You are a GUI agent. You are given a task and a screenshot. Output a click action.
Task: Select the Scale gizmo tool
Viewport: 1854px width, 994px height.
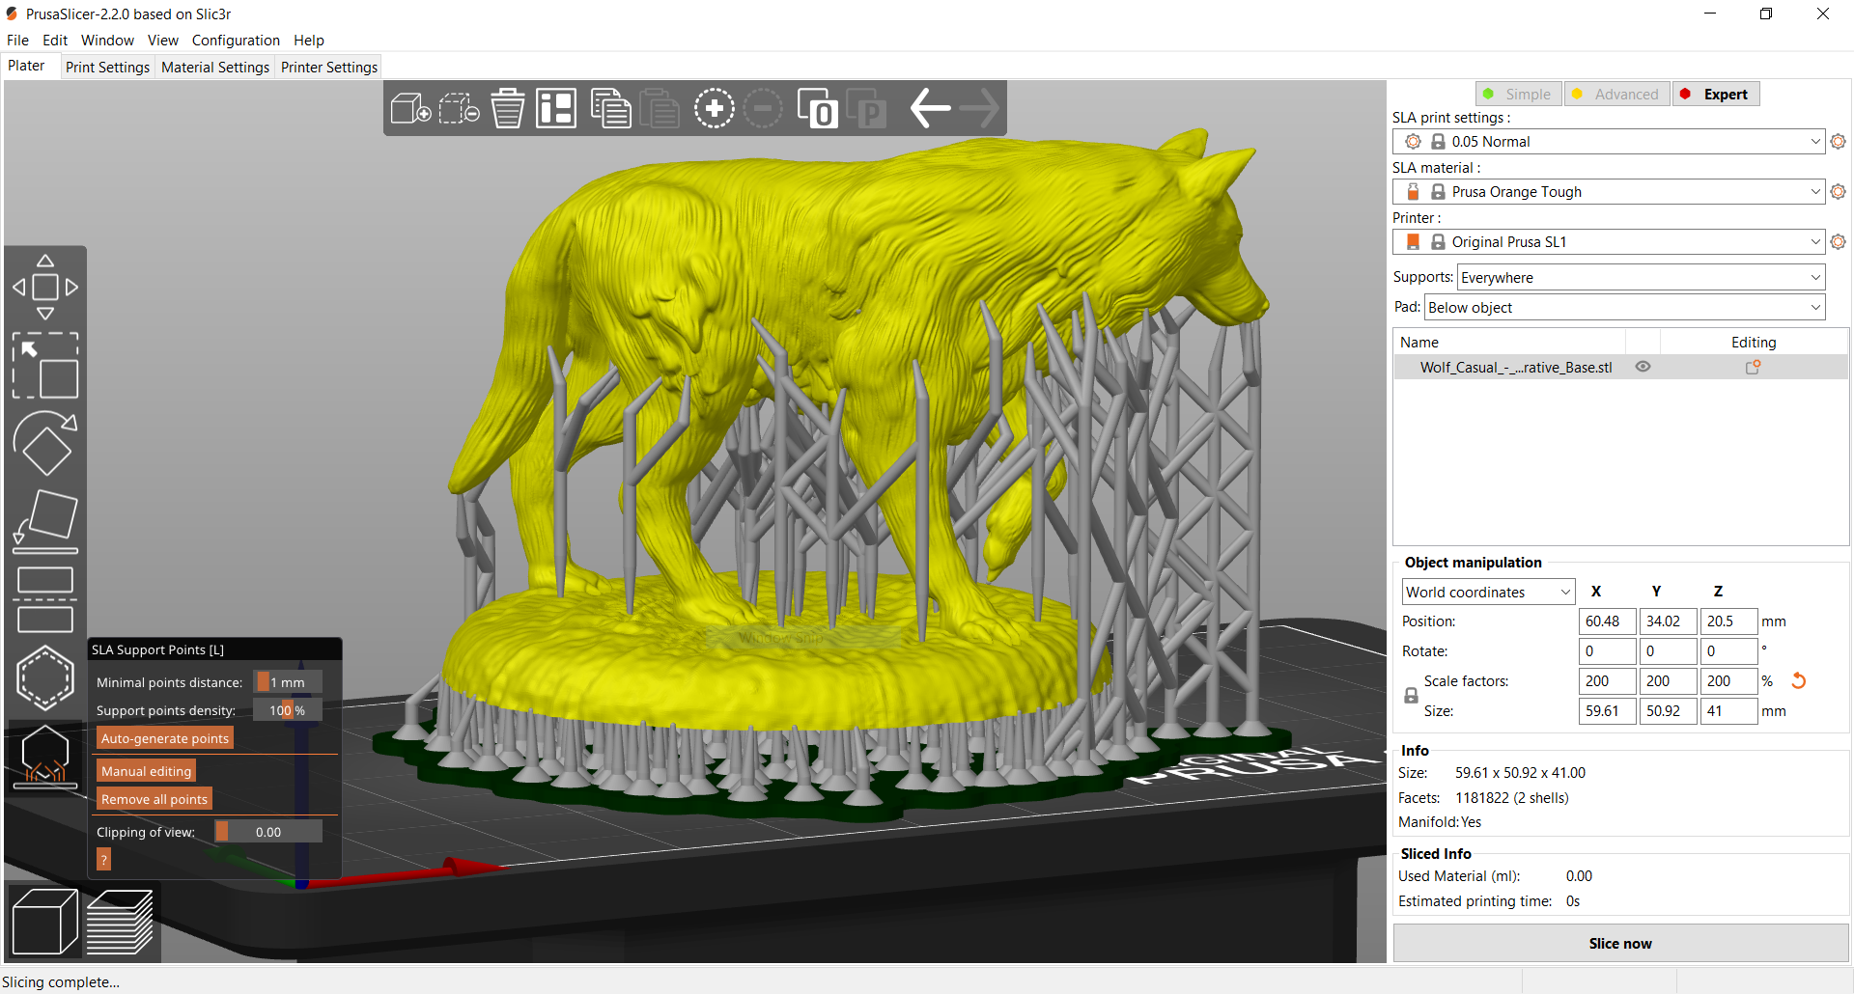pyautogui.click(x=45, y=366)
